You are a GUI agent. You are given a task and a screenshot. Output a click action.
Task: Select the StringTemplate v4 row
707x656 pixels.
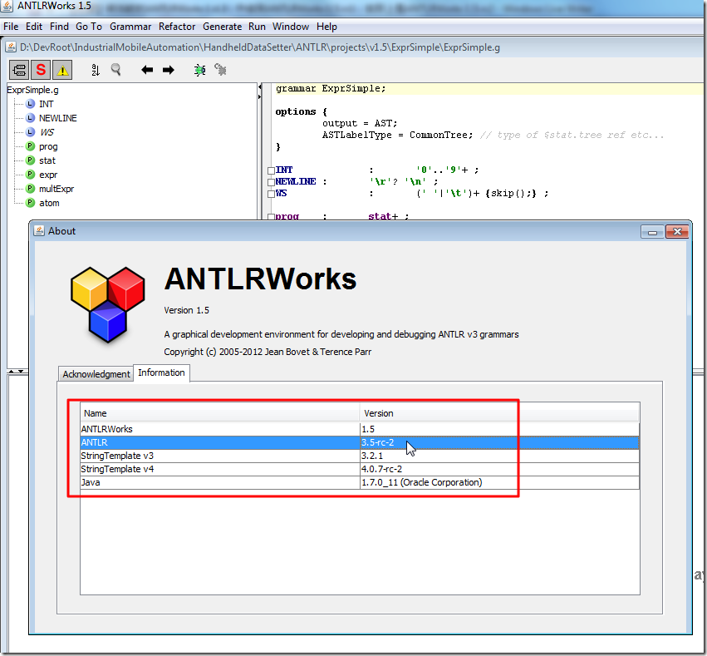pyautogui.click(x=360, y=469)
